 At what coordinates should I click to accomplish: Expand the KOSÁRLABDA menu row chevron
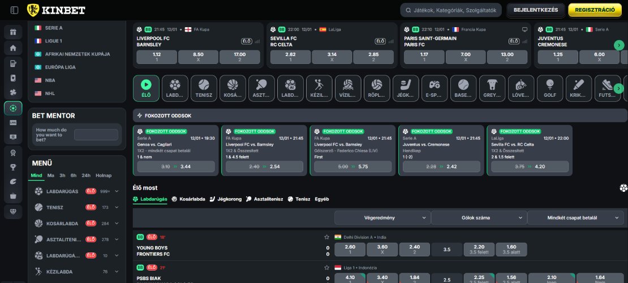[x=117, y=223]
